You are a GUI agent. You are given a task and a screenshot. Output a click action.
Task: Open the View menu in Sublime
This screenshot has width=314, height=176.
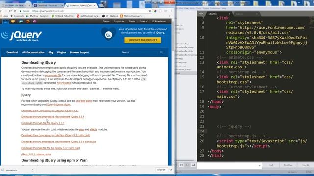(x=186, y=8)
